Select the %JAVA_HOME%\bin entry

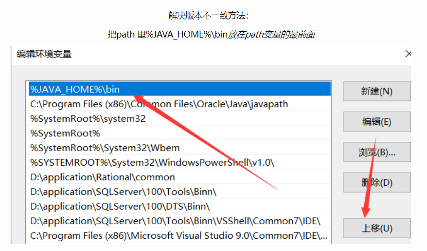point(179,89)
